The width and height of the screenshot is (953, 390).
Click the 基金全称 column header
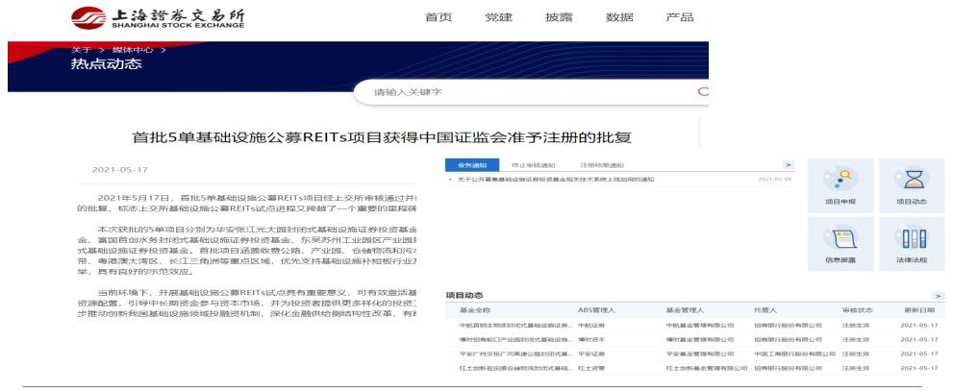[475, 310]
